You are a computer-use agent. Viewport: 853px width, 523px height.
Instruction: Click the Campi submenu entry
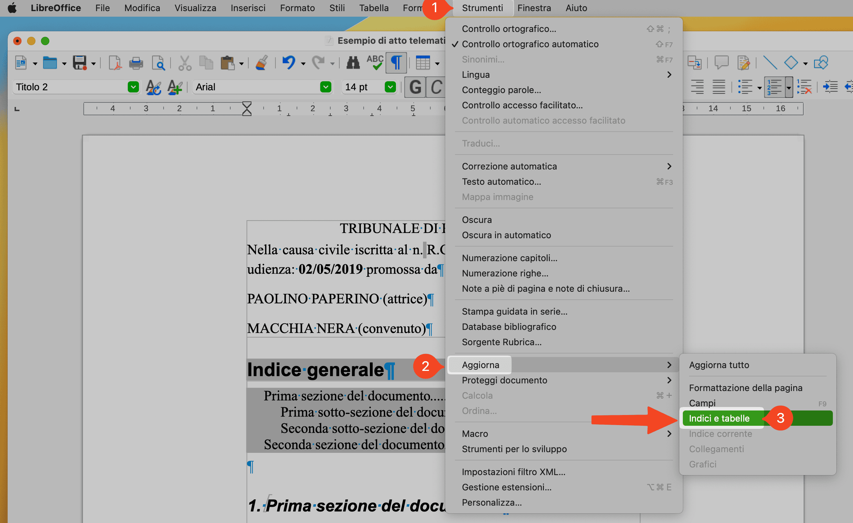[757, 403]
